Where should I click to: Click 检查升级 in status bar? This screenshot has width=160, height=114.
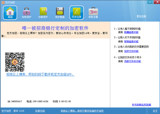click(x=40, y=111)
